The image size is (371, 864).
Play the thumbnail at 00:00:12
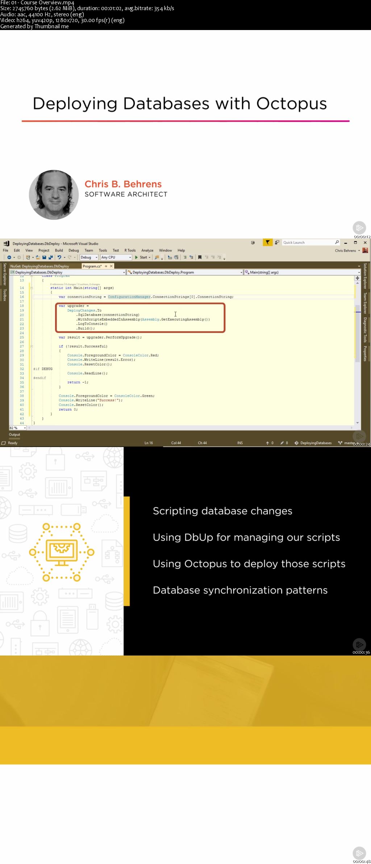coord(359,228)
